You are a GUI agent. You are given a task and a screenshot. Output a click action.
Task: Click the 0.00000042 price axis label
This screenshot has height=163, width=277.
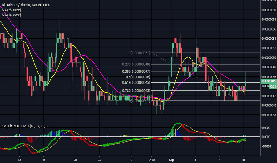(269, 96)
